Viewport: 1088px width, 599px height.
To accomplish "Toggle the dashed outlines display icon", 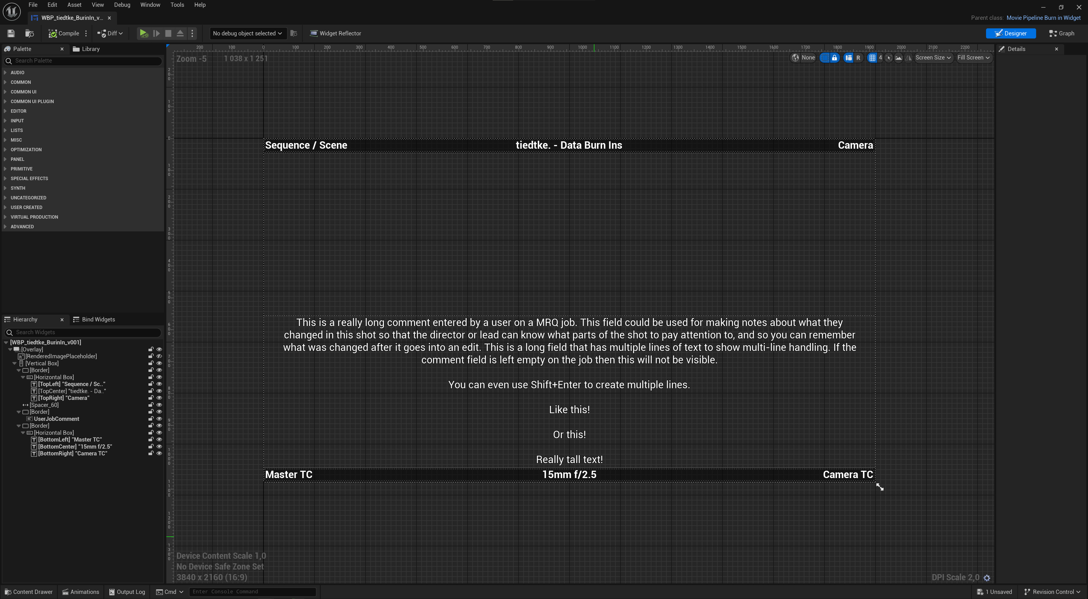I will tap(825, 58).
